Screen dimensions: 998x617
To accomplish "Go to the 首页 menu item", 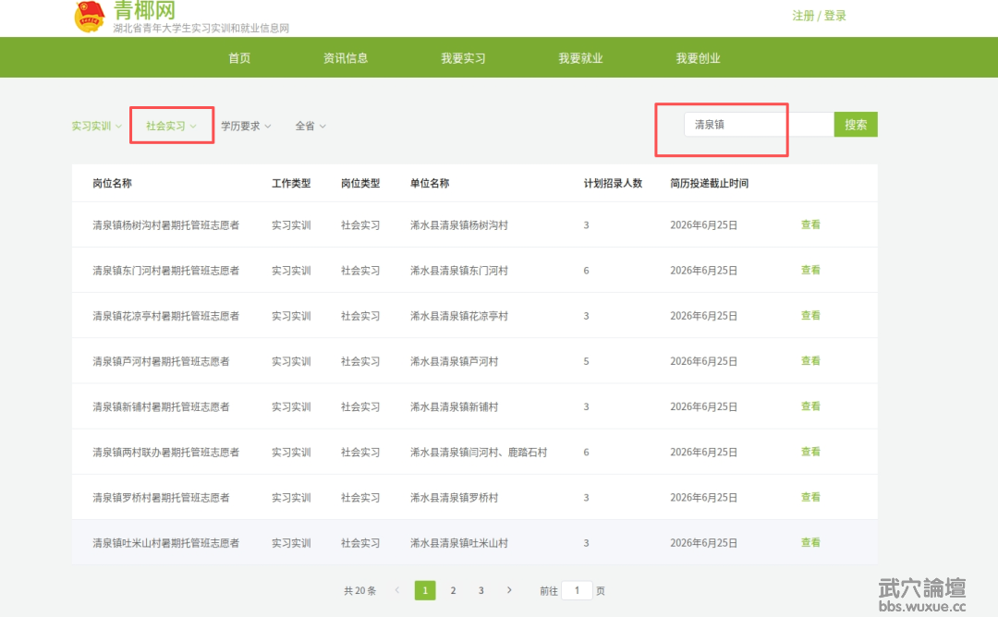I will point(239,58).
